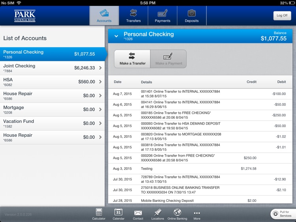Click the Wi-Fi status icon

[19, 3]
